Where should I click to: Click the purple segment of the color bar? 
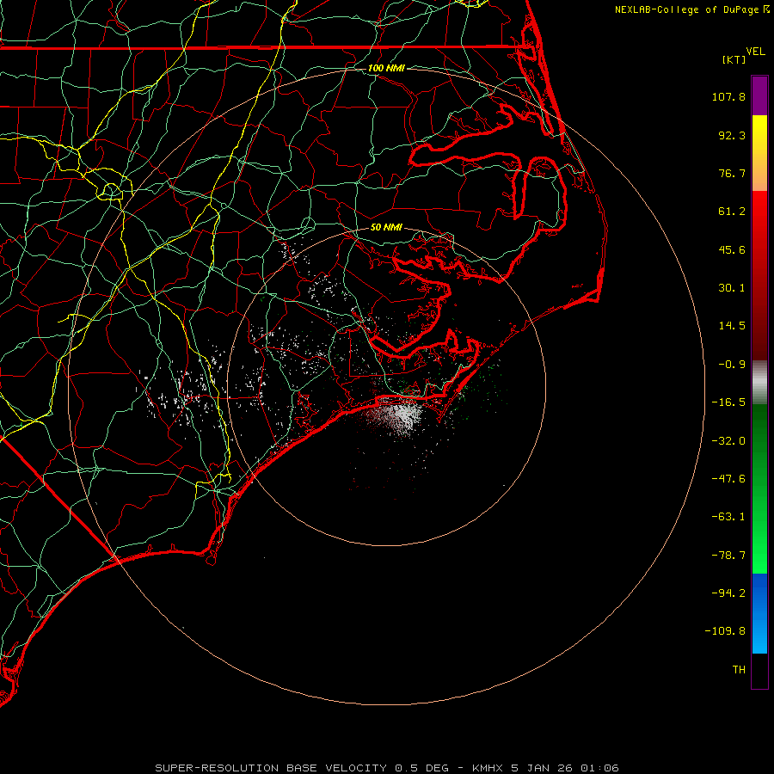coord(759,95)
